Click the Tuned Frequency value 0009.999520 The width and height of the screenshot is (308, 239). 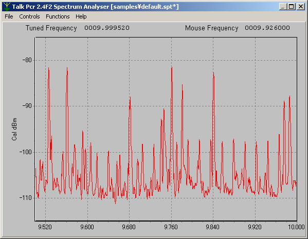pyautogui.click(x=107, y=28)
